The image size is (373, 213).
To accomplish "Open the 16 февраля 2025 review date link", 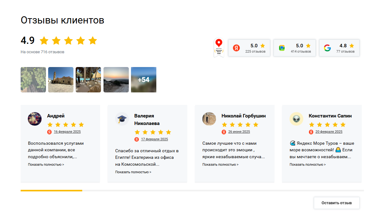I will click(x=67, y=132).
